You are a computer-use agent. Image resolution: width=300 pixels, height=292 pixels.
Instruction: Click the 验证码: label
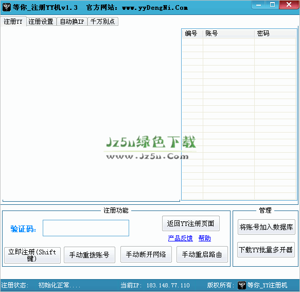click(23, 229)
